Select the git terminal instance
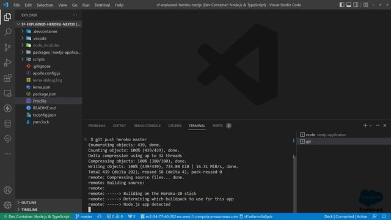Screen dimensions: 391x220 pos(344,141)
